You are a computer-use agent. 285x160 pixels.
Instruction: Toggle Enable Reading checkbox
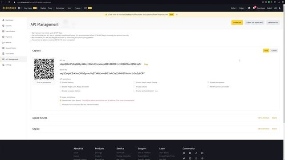tap(61, 82)
